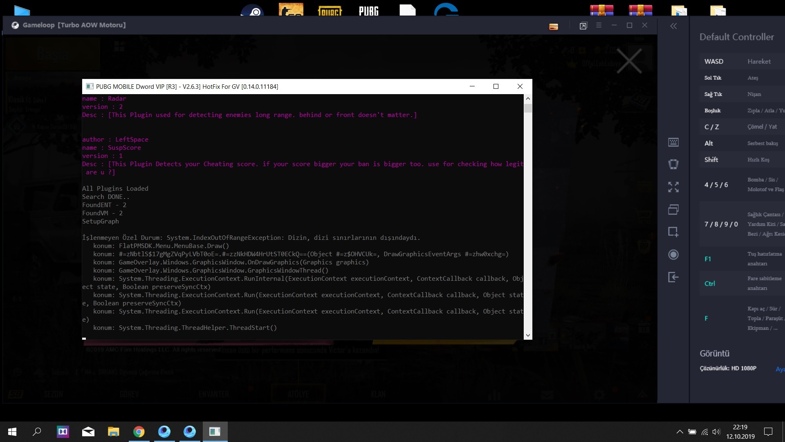Click the Gameloop logo in the title bar
The height and width of the screenshot is (442, 785).
(15, 25)
